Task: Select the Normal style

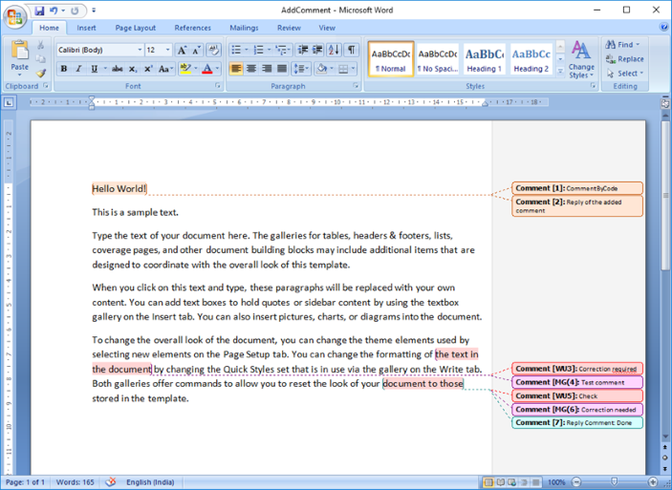Action: pos(390,59)
